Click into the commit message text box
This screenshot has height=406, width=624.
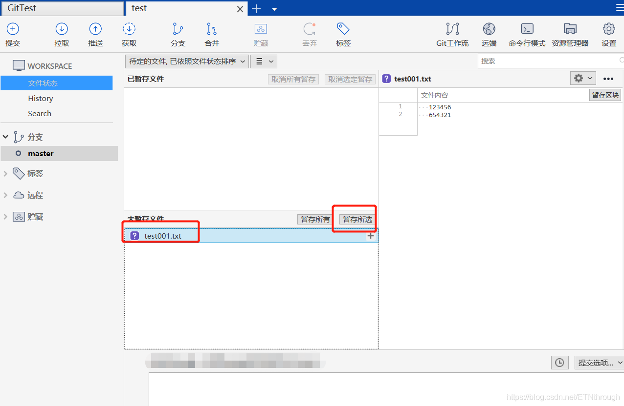(386, 389)
